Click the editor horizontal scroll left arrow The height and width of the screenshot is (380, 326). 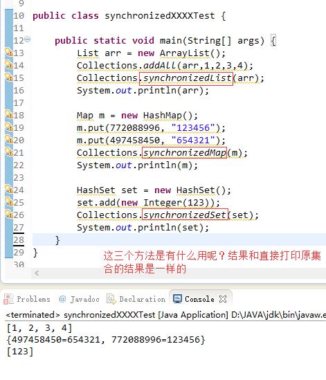click(37, 273)
